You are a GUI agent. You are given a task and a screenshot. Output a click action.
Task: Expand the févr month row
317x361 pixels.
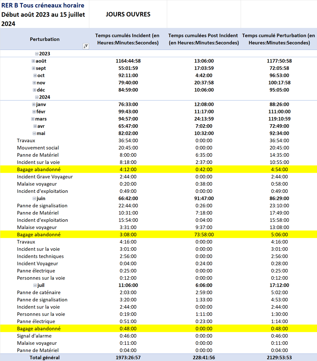(34, 112)
